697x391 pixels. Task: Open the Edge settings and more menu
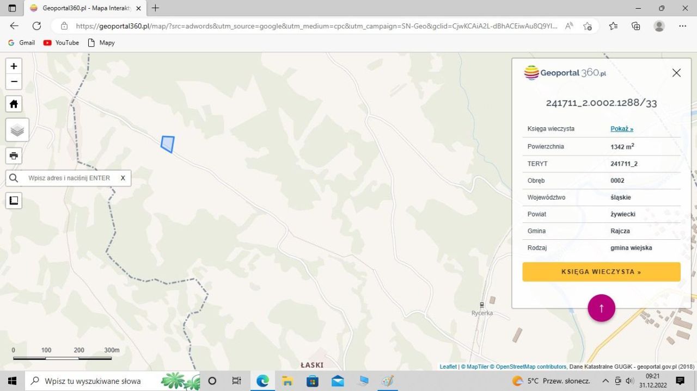682,26
